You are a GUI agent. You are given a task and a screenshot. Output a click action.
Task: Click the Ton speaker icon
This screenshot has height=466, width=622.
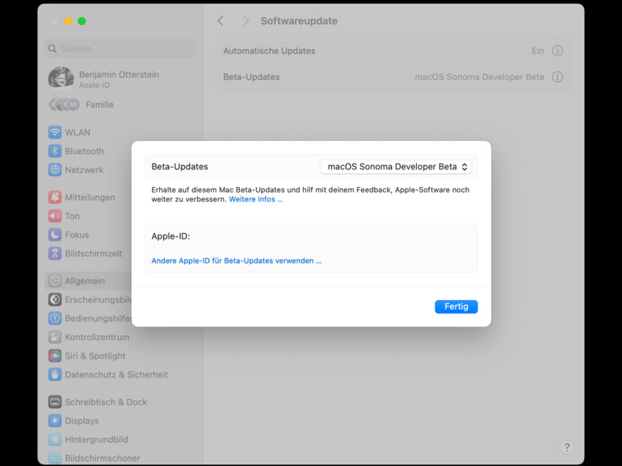point(55,216)
